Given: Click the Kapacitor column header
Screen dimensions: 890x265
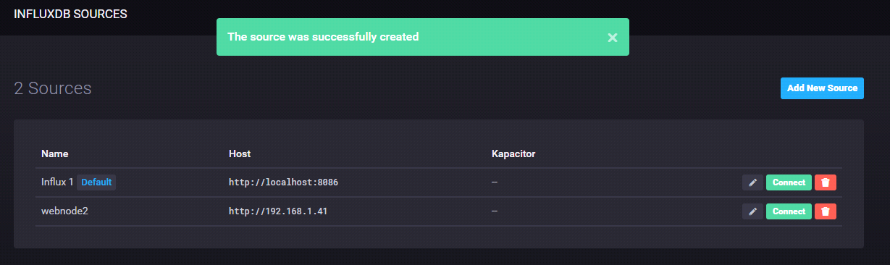Looking at the screenshot, I should (513, 153).
